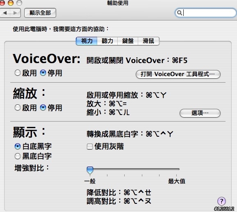237x212 pixels.
Task: Open zoom 選項 button
Action: coord(200,113)
